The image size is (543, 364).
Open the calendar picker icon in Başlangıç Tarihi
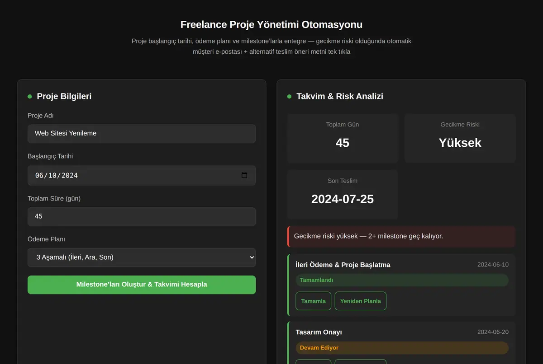[244, 175]
